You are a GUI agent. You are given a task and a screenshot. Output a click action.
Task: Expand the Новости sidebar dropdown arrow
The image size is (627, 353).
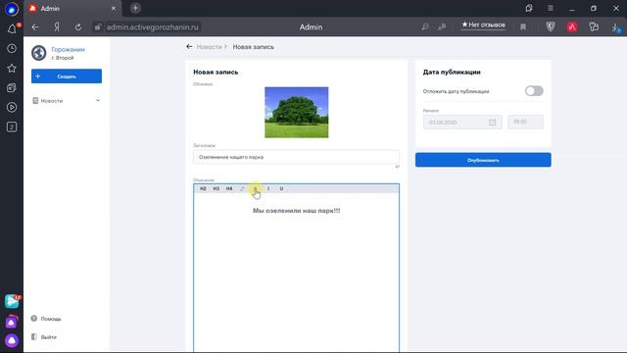point(98,100)
